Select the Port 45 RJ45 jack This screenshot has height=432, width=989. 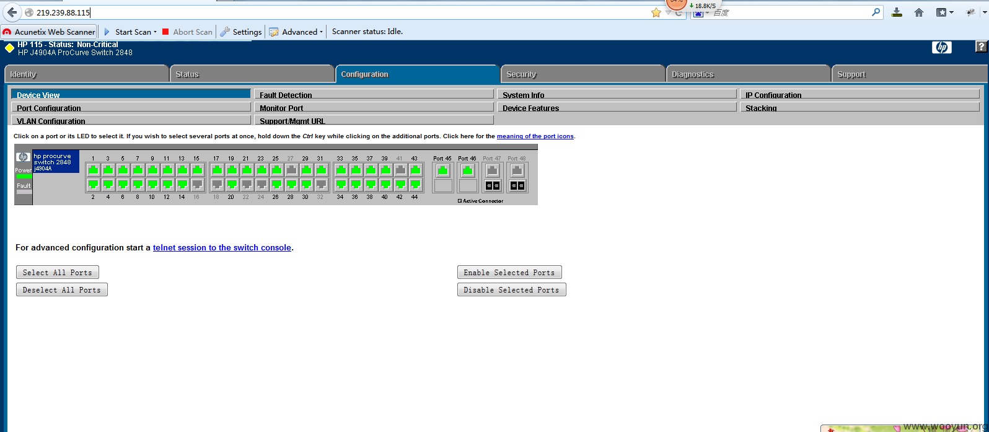coord(442,171)
